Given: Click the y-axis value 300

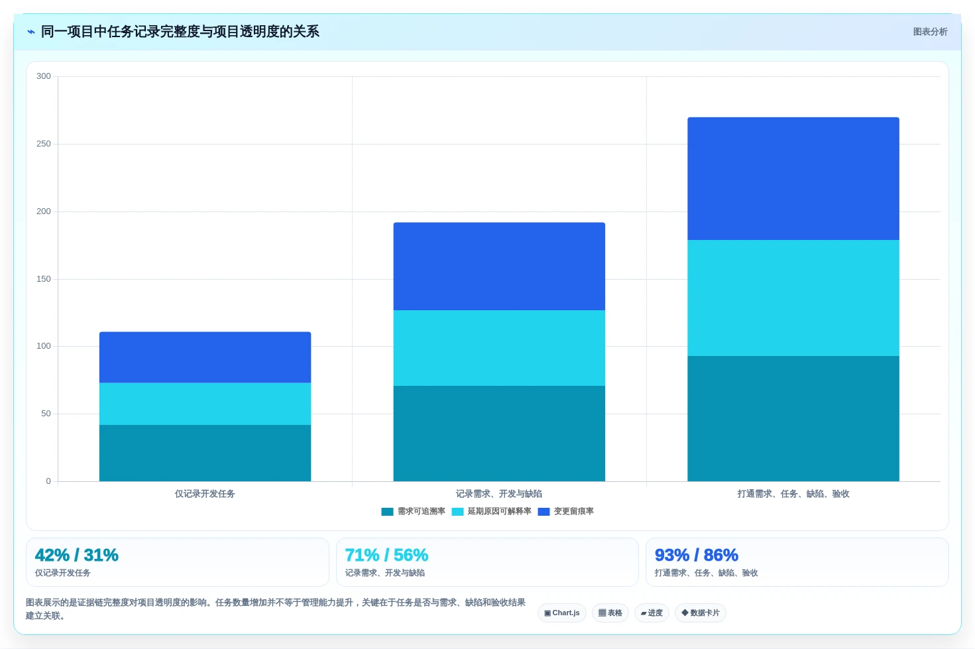Looking at the screenshot, I should [x=44, y=76].
